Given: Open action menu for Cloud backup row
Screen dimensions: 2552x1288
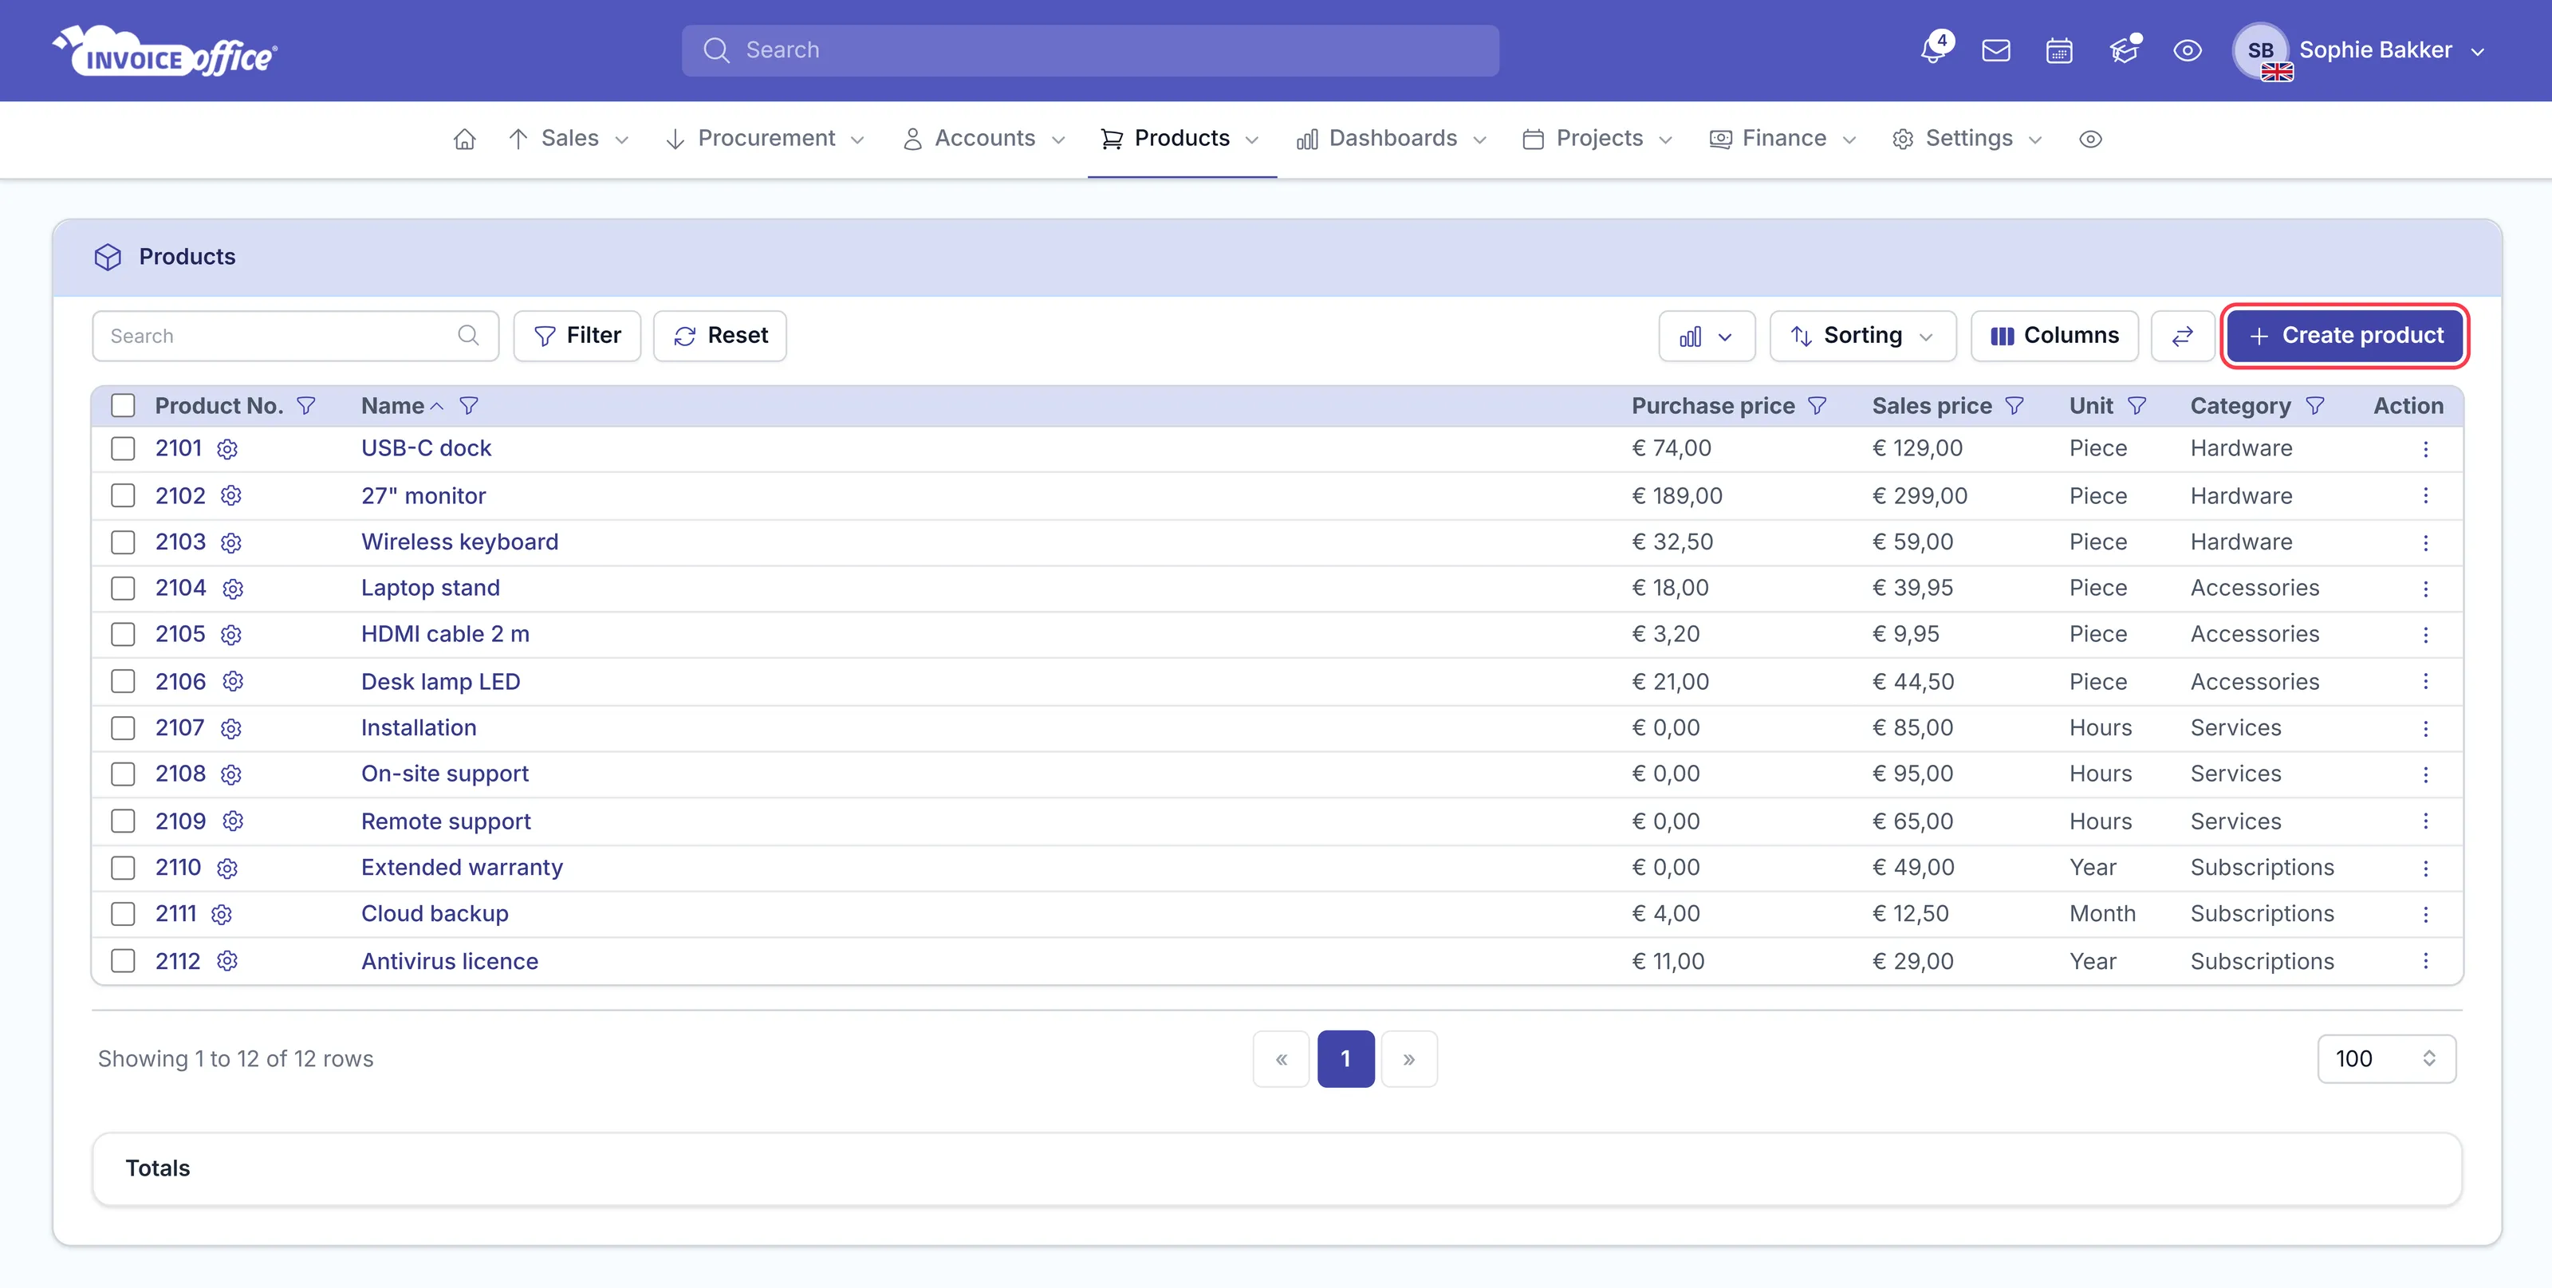Looking at the screenshot, I should pyautogui.click(x=2425, y=913).
